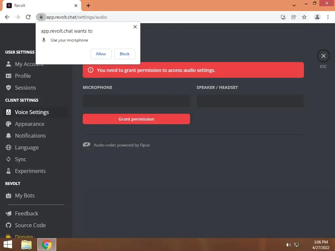Click the Voice Settings speaker icon
The width and height of the screenshot is (335, 251).
click(9, 112)
